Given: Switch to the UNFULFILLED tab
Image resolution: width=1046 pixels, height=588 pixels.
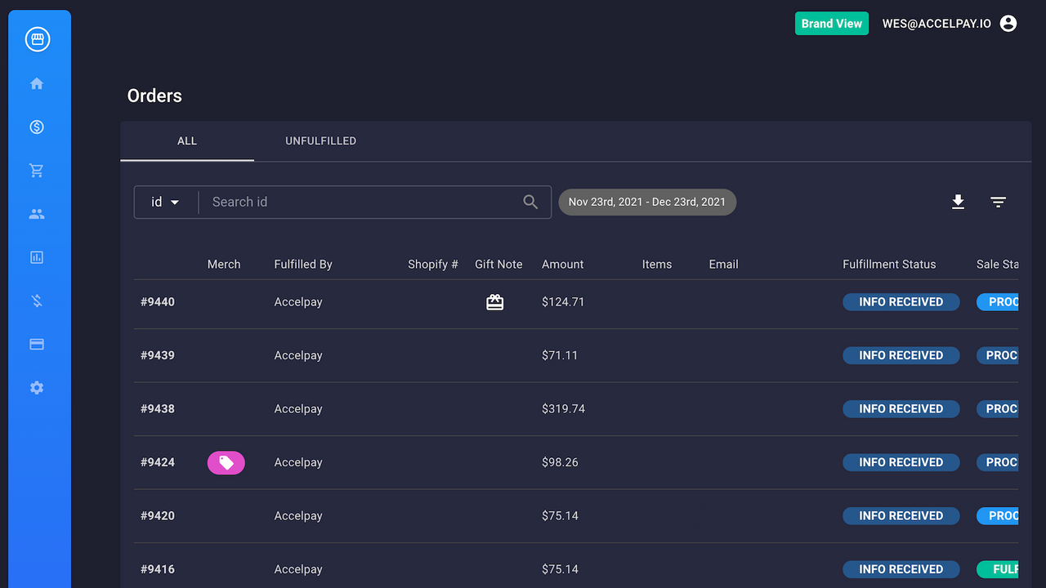Looking at the screenshot, I should tap(320, 140).
